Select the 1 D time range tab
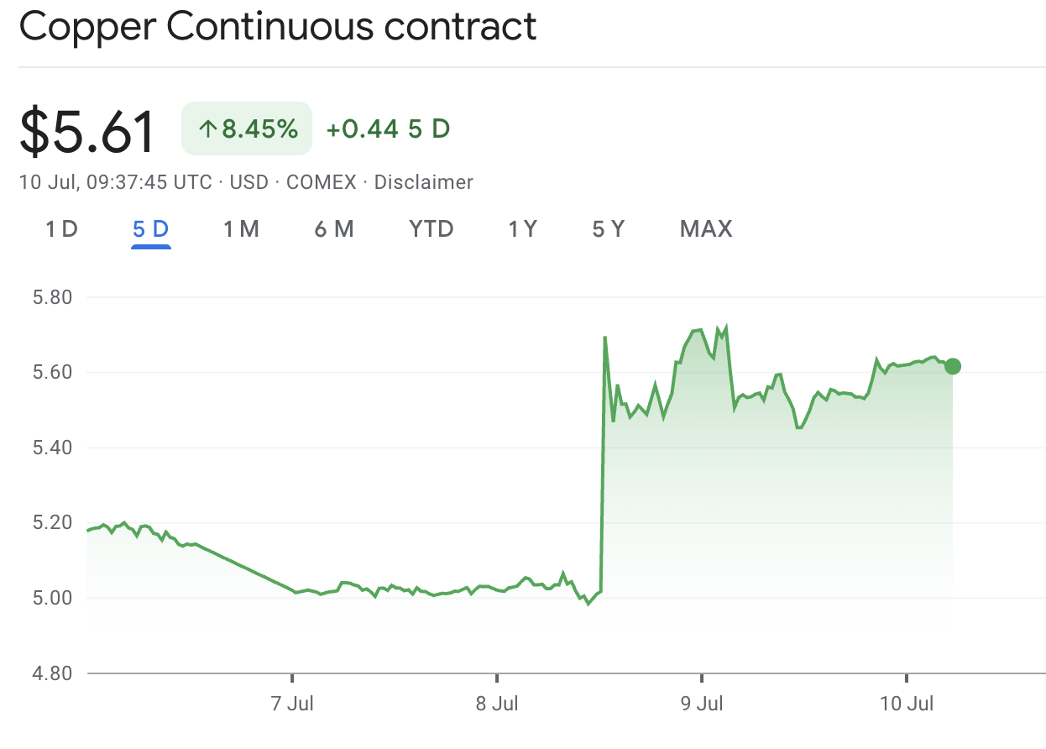Image resolution: width=1046 pixels, height=749 pixels. (x=61, y=228)
